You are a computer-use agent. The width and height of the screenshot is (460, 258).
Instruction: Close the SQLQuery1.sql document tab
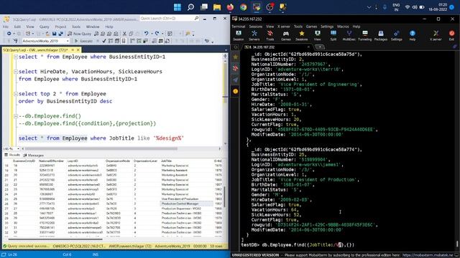[x=78, y=50]
